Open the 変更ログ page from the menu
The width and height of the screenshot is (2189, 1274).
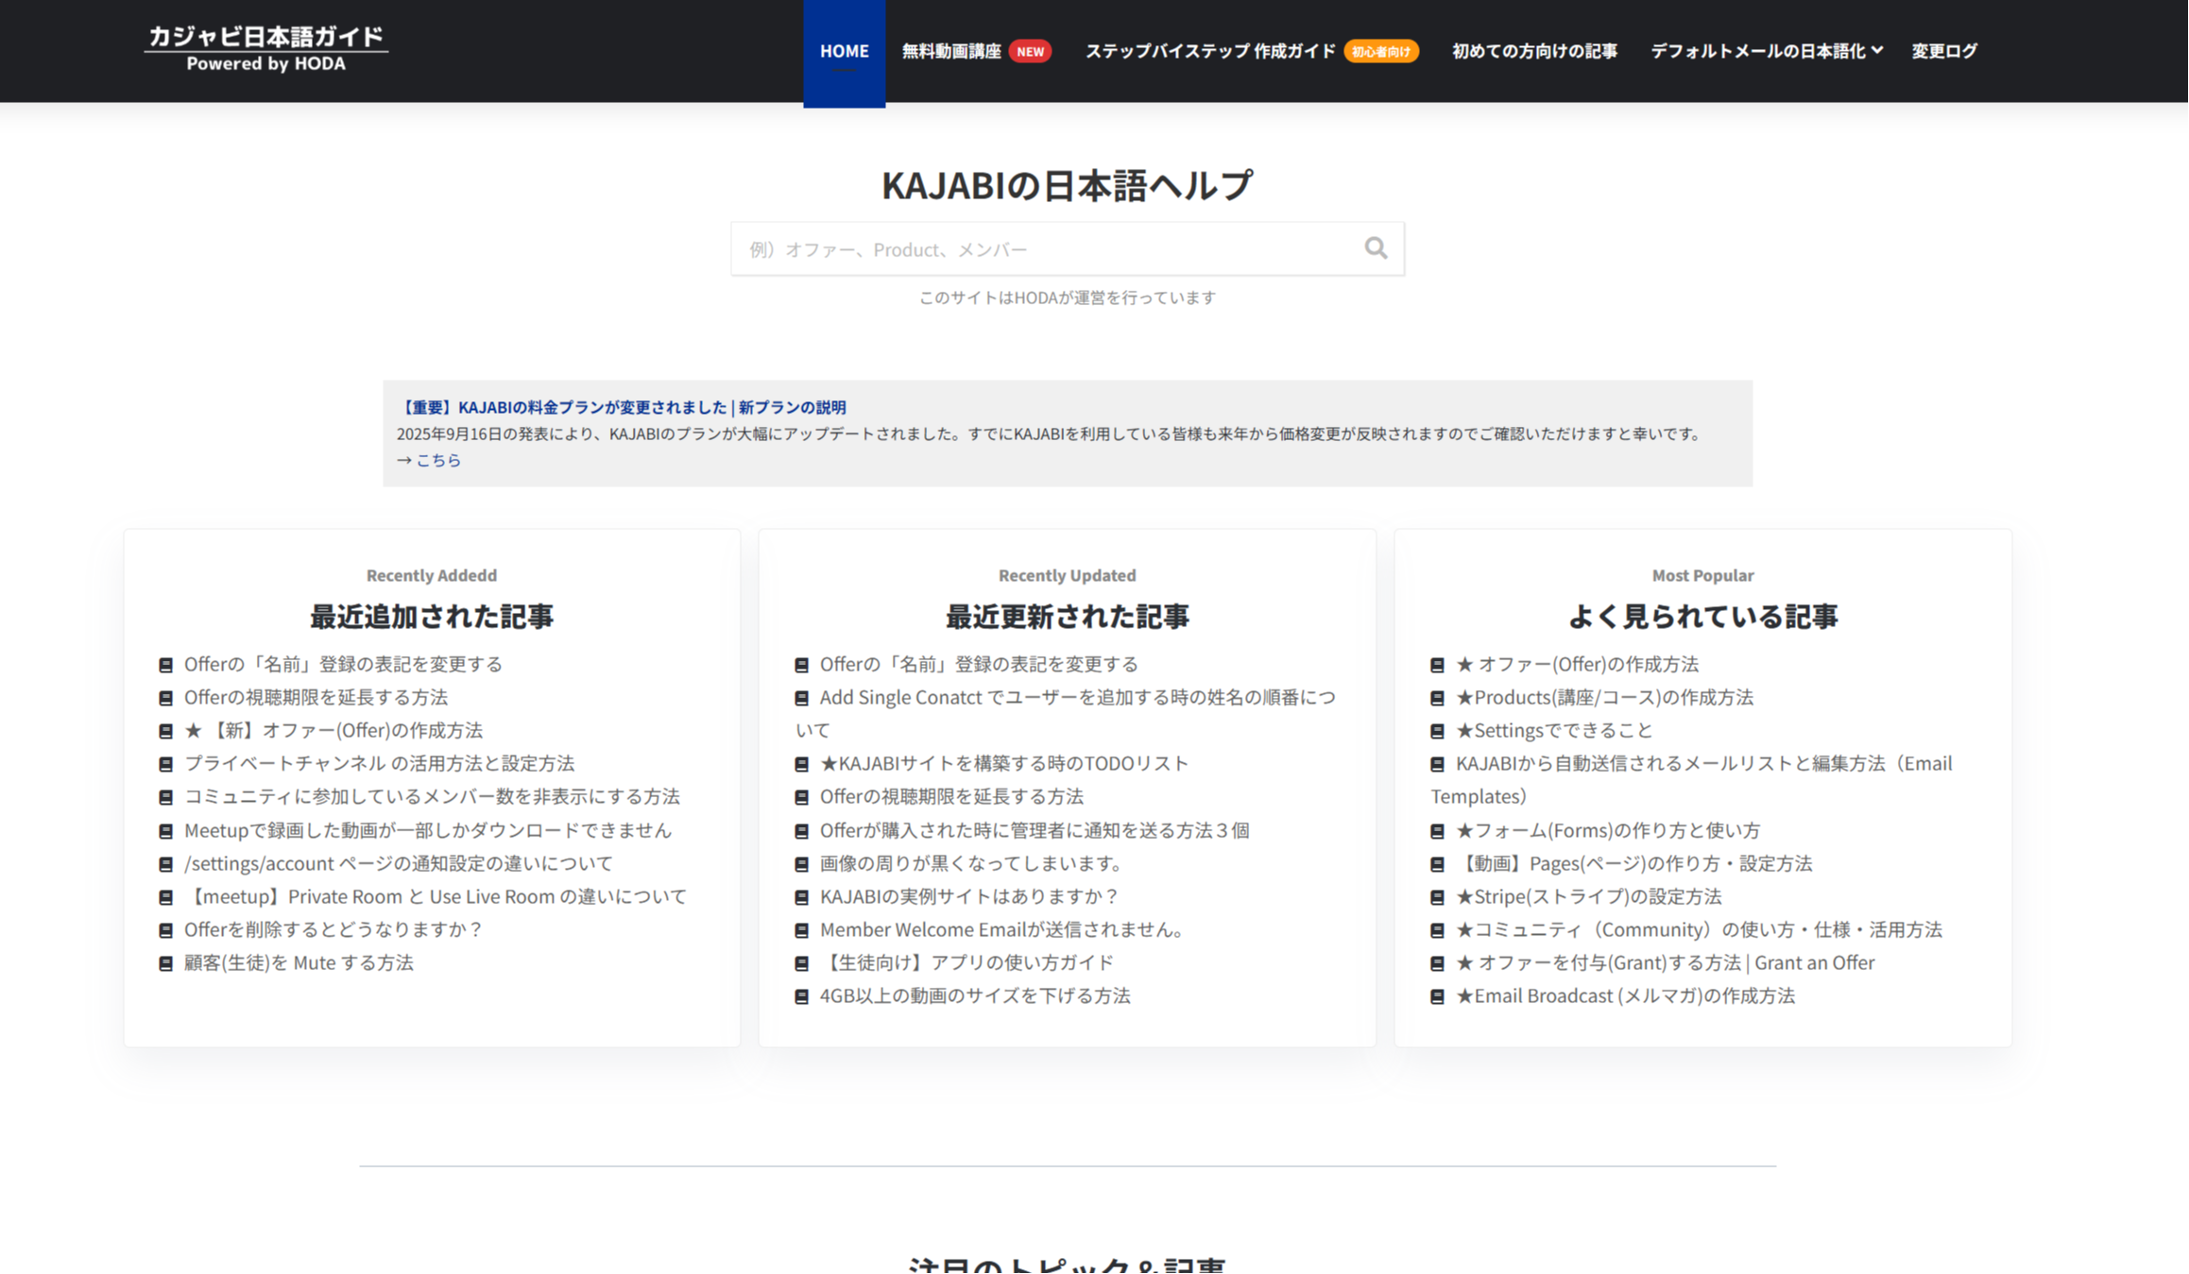pyautogui.click(x=1943, y=51)
